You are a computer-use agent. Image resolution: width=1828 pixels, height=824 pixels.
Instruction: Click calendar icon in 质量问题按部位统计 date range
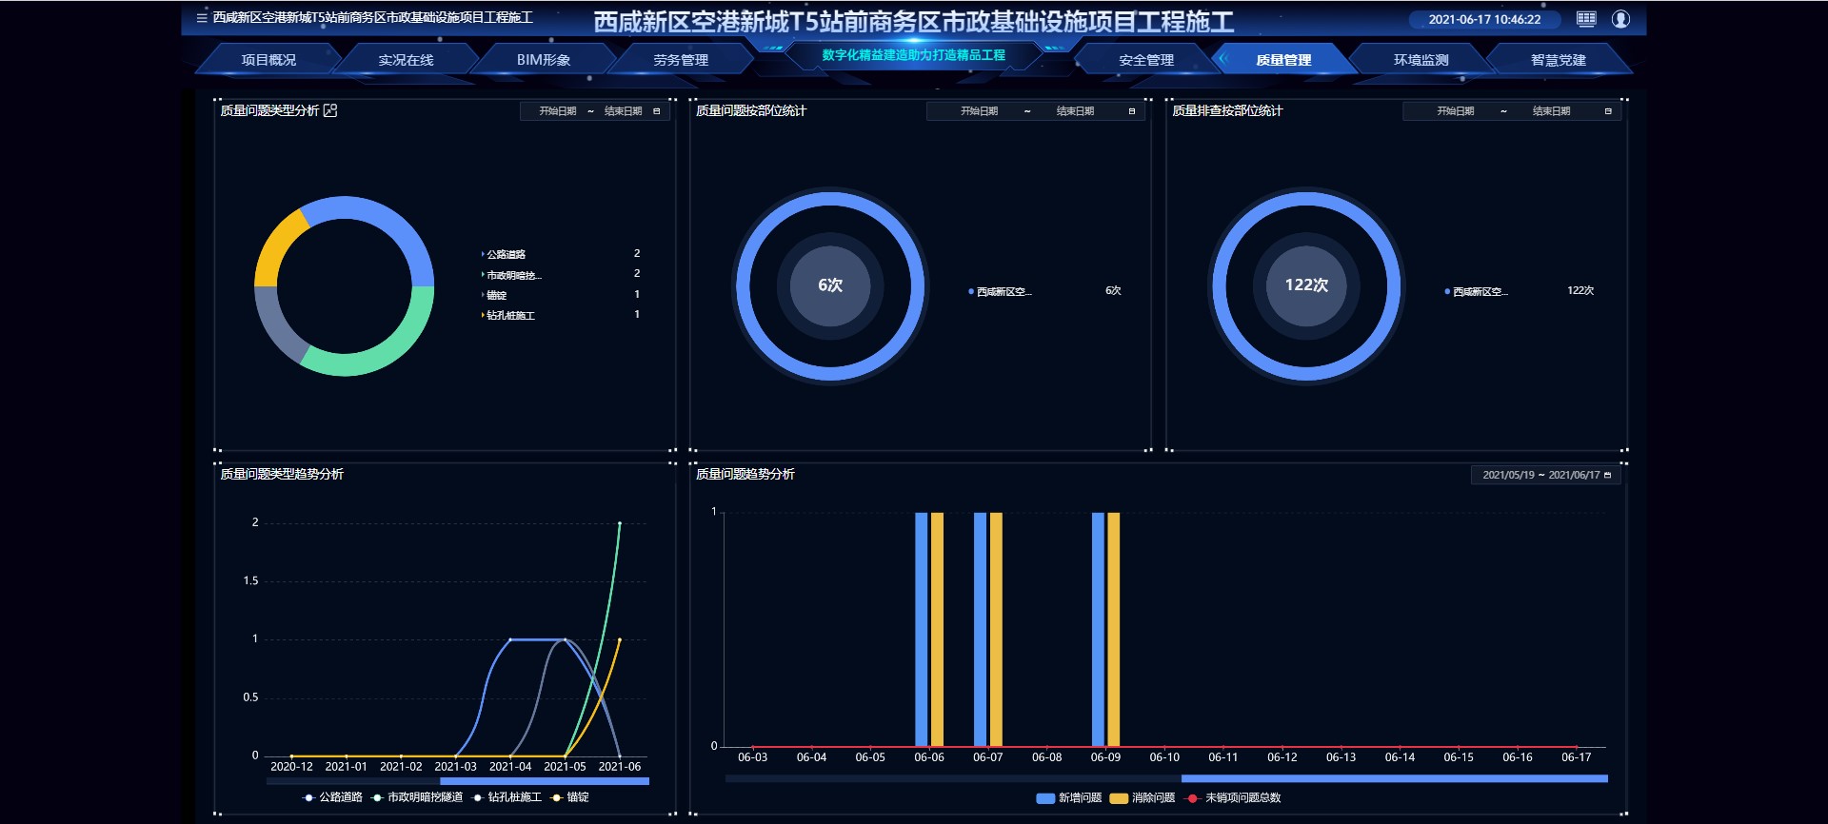1132,111
